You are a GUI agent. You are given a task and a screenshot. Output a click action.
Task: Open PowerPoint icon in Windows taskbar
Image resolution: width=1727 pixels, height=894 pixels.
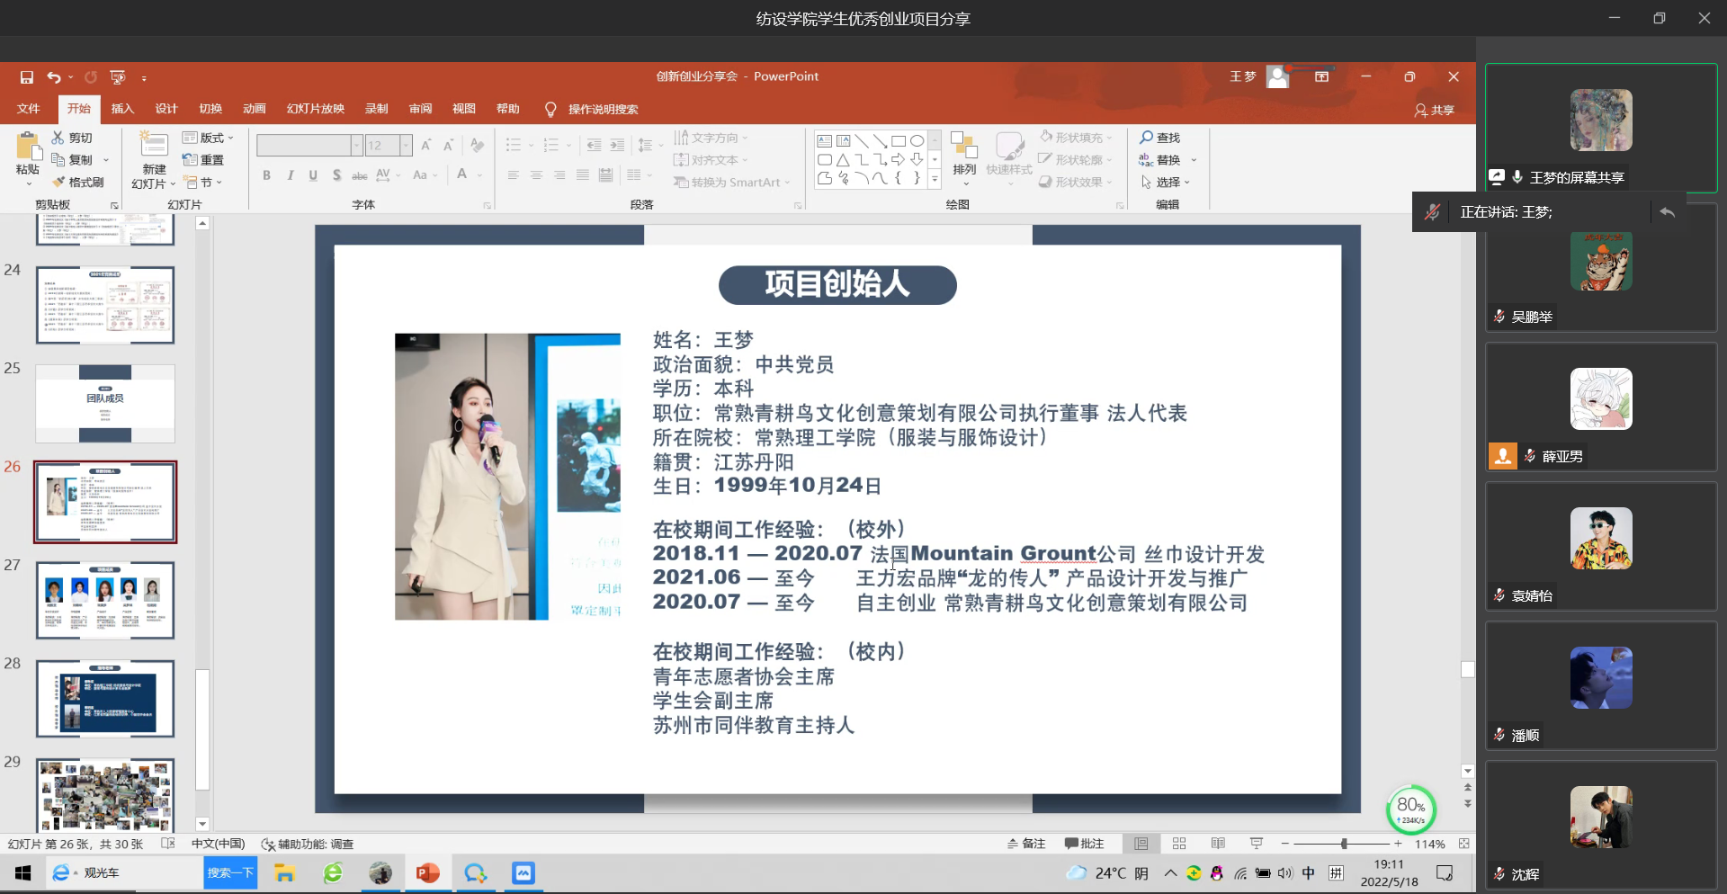tap(428, 872)
